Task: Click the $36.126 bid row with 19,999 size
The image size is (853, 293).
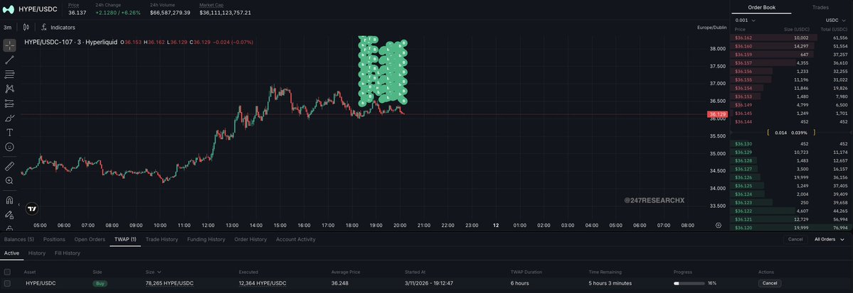Action: point(791,177)
